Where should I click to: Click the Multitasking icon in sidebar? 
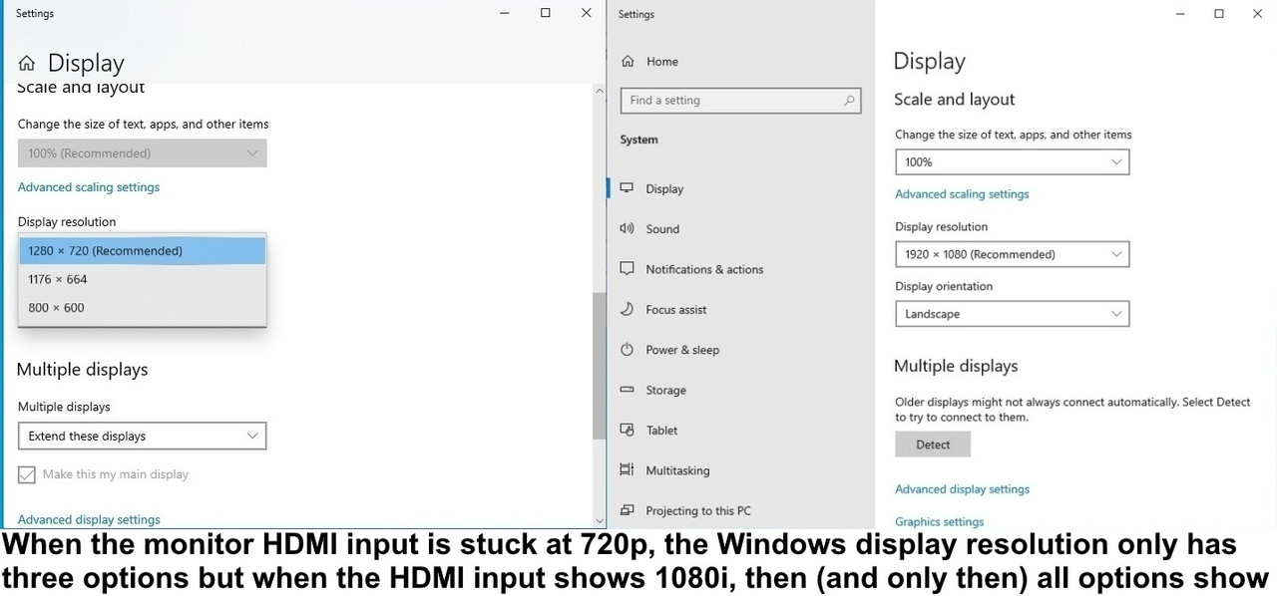pyautogui.click(x=627, y=470)
